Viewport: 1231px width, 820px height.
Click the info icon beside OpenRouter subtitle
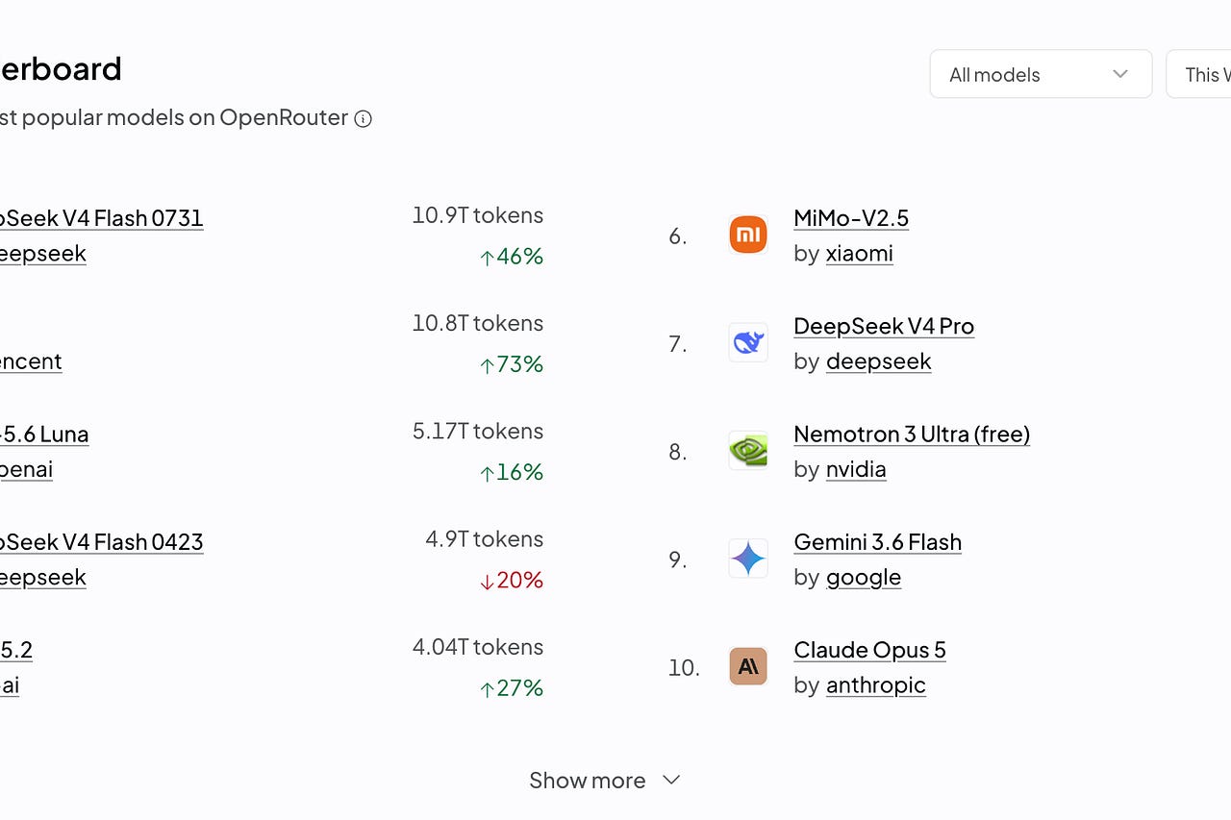(x=363, y=119)
